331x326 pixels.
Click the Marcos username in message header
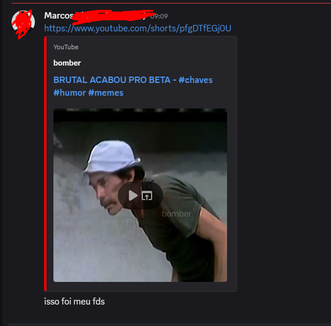(x=59, y=16)
